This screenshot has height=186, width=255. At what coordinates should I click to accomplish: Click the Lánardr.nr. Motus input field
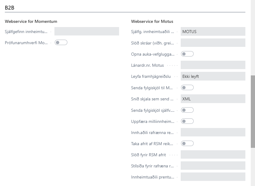point(213,65)
